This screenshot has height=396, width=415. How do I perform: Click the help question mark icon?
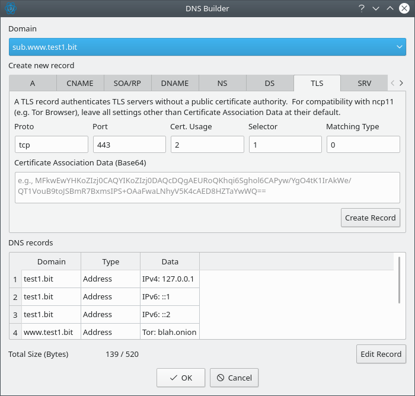pyautogui.click(x=362, y=8)
